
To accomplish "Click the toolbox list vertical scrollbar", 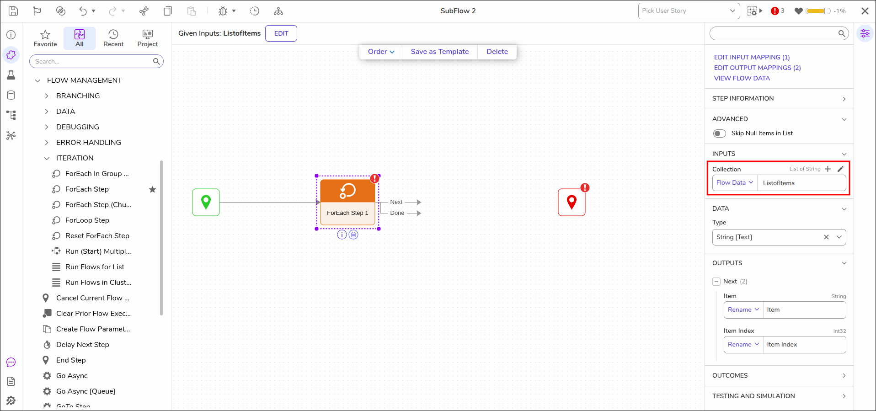I will coord(161,238).
